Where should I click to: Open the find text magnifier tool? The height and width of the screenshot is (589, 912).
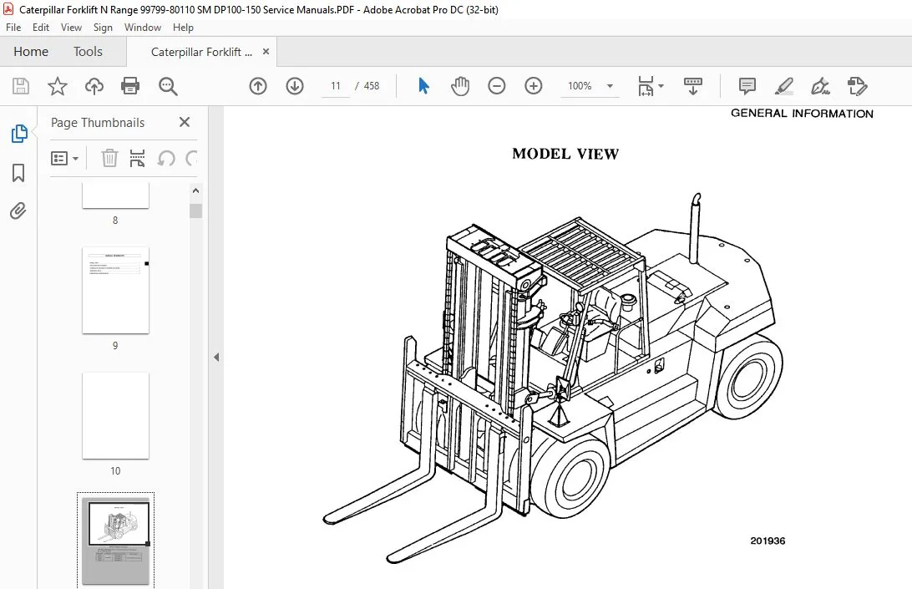coord(168,86)
